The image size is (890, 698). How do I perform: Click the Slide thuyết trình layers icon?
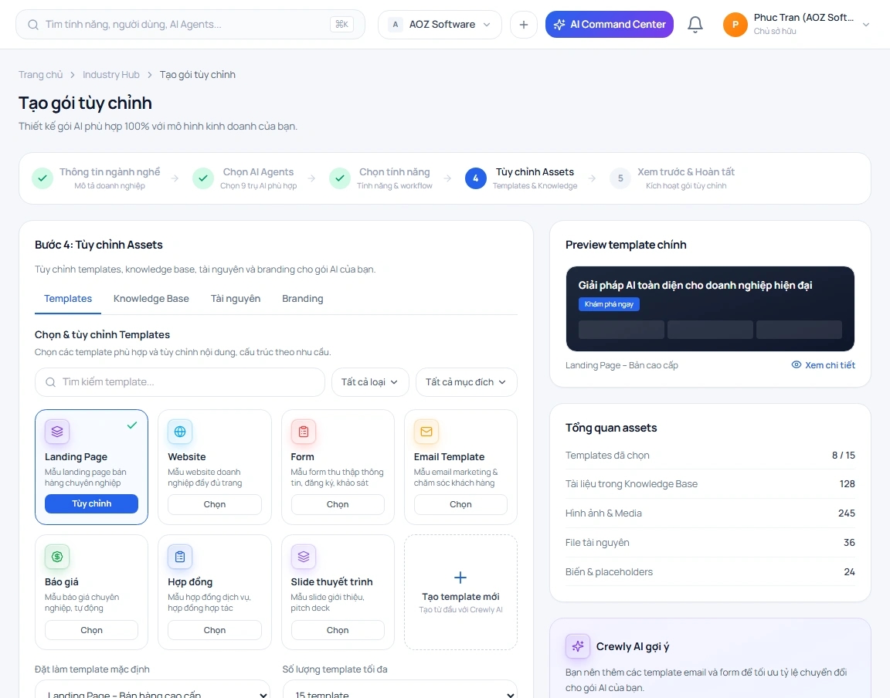pos(303,557)
